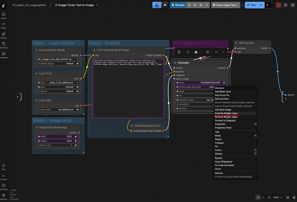
Task: Click the select mode cursor icon
Action: [x=258, y=198]
